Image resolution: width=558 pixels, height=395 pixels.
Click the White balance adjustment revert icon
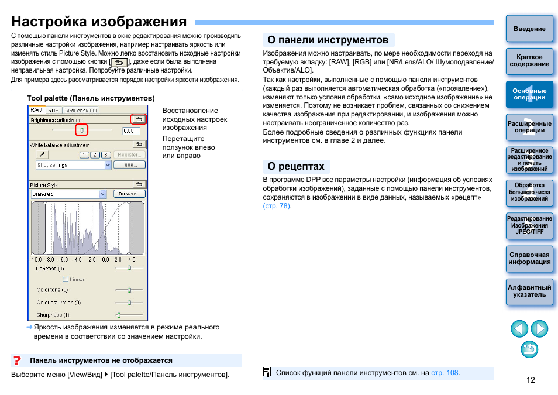(x=139, y=145)
